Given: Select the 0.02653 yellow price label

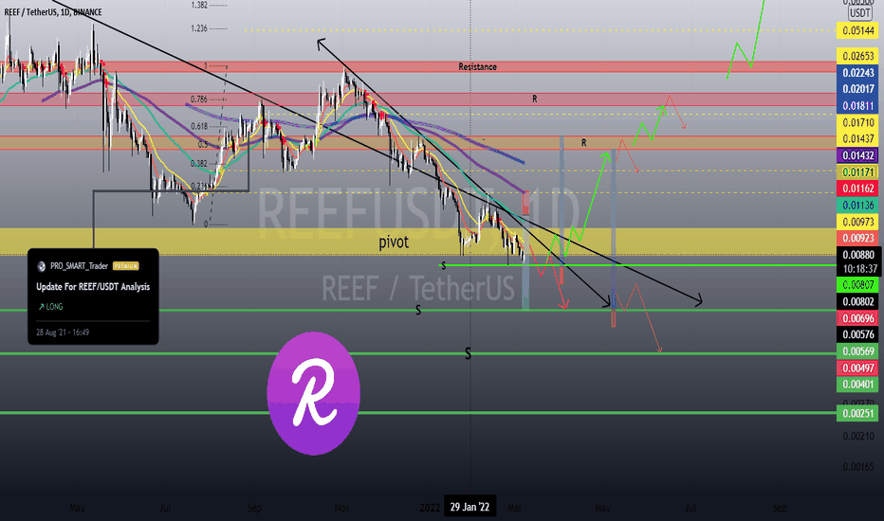Looking at the screenshot, I should 858,56.
